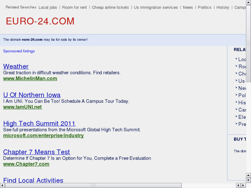The height and width of the screenshot is (188, 251).
Task: Click the domain for sale notice
Action: click(x=45, y=40)
